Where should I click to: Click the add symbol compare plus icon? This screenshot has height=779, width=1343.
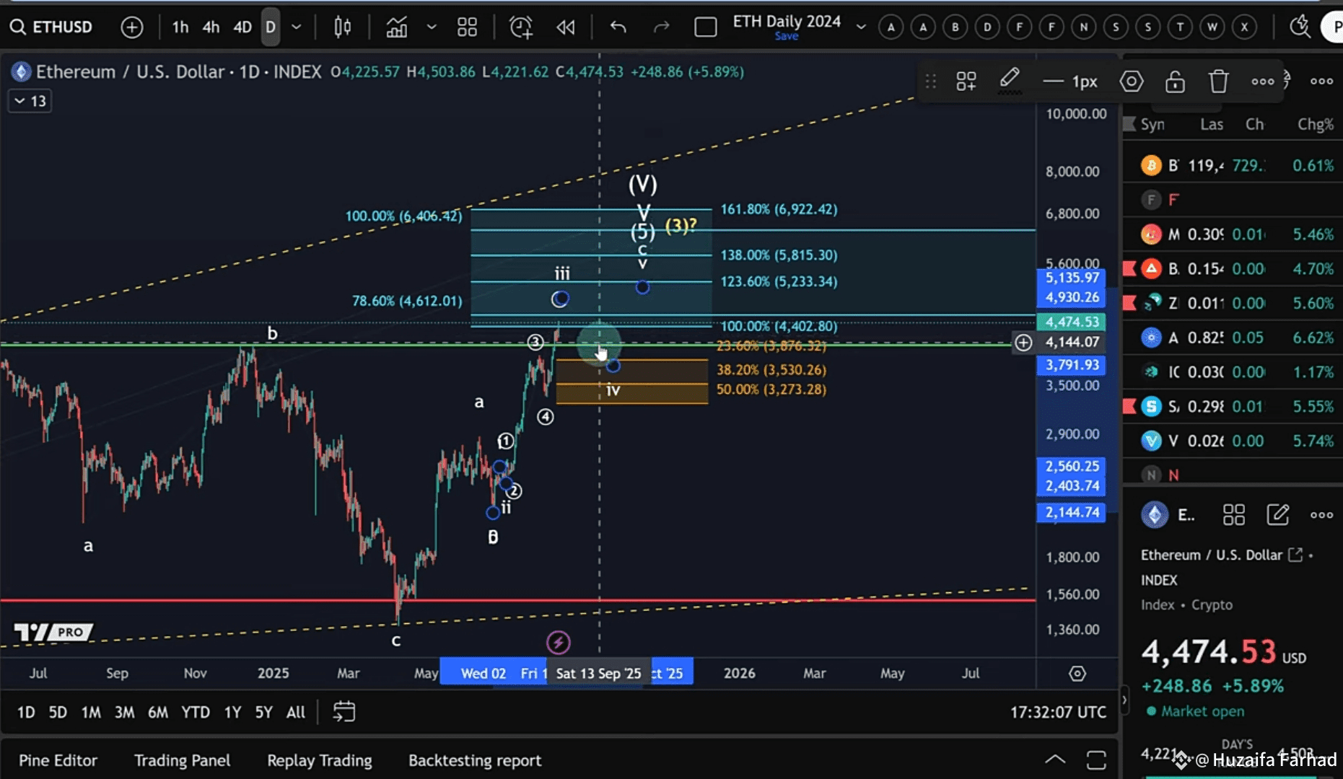point(132,27)
